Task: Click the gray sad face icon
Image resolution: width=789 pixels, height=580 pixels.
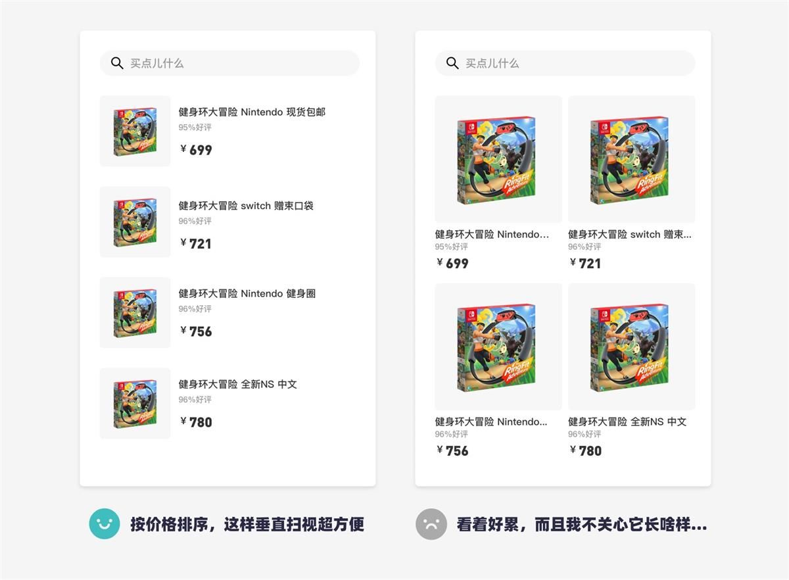Action: tap(431, 524)
